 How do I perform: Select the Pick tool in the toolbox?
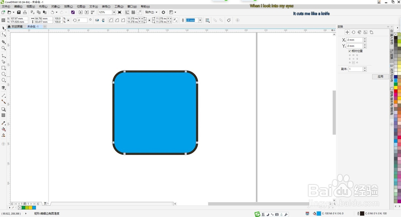point(4,28)
